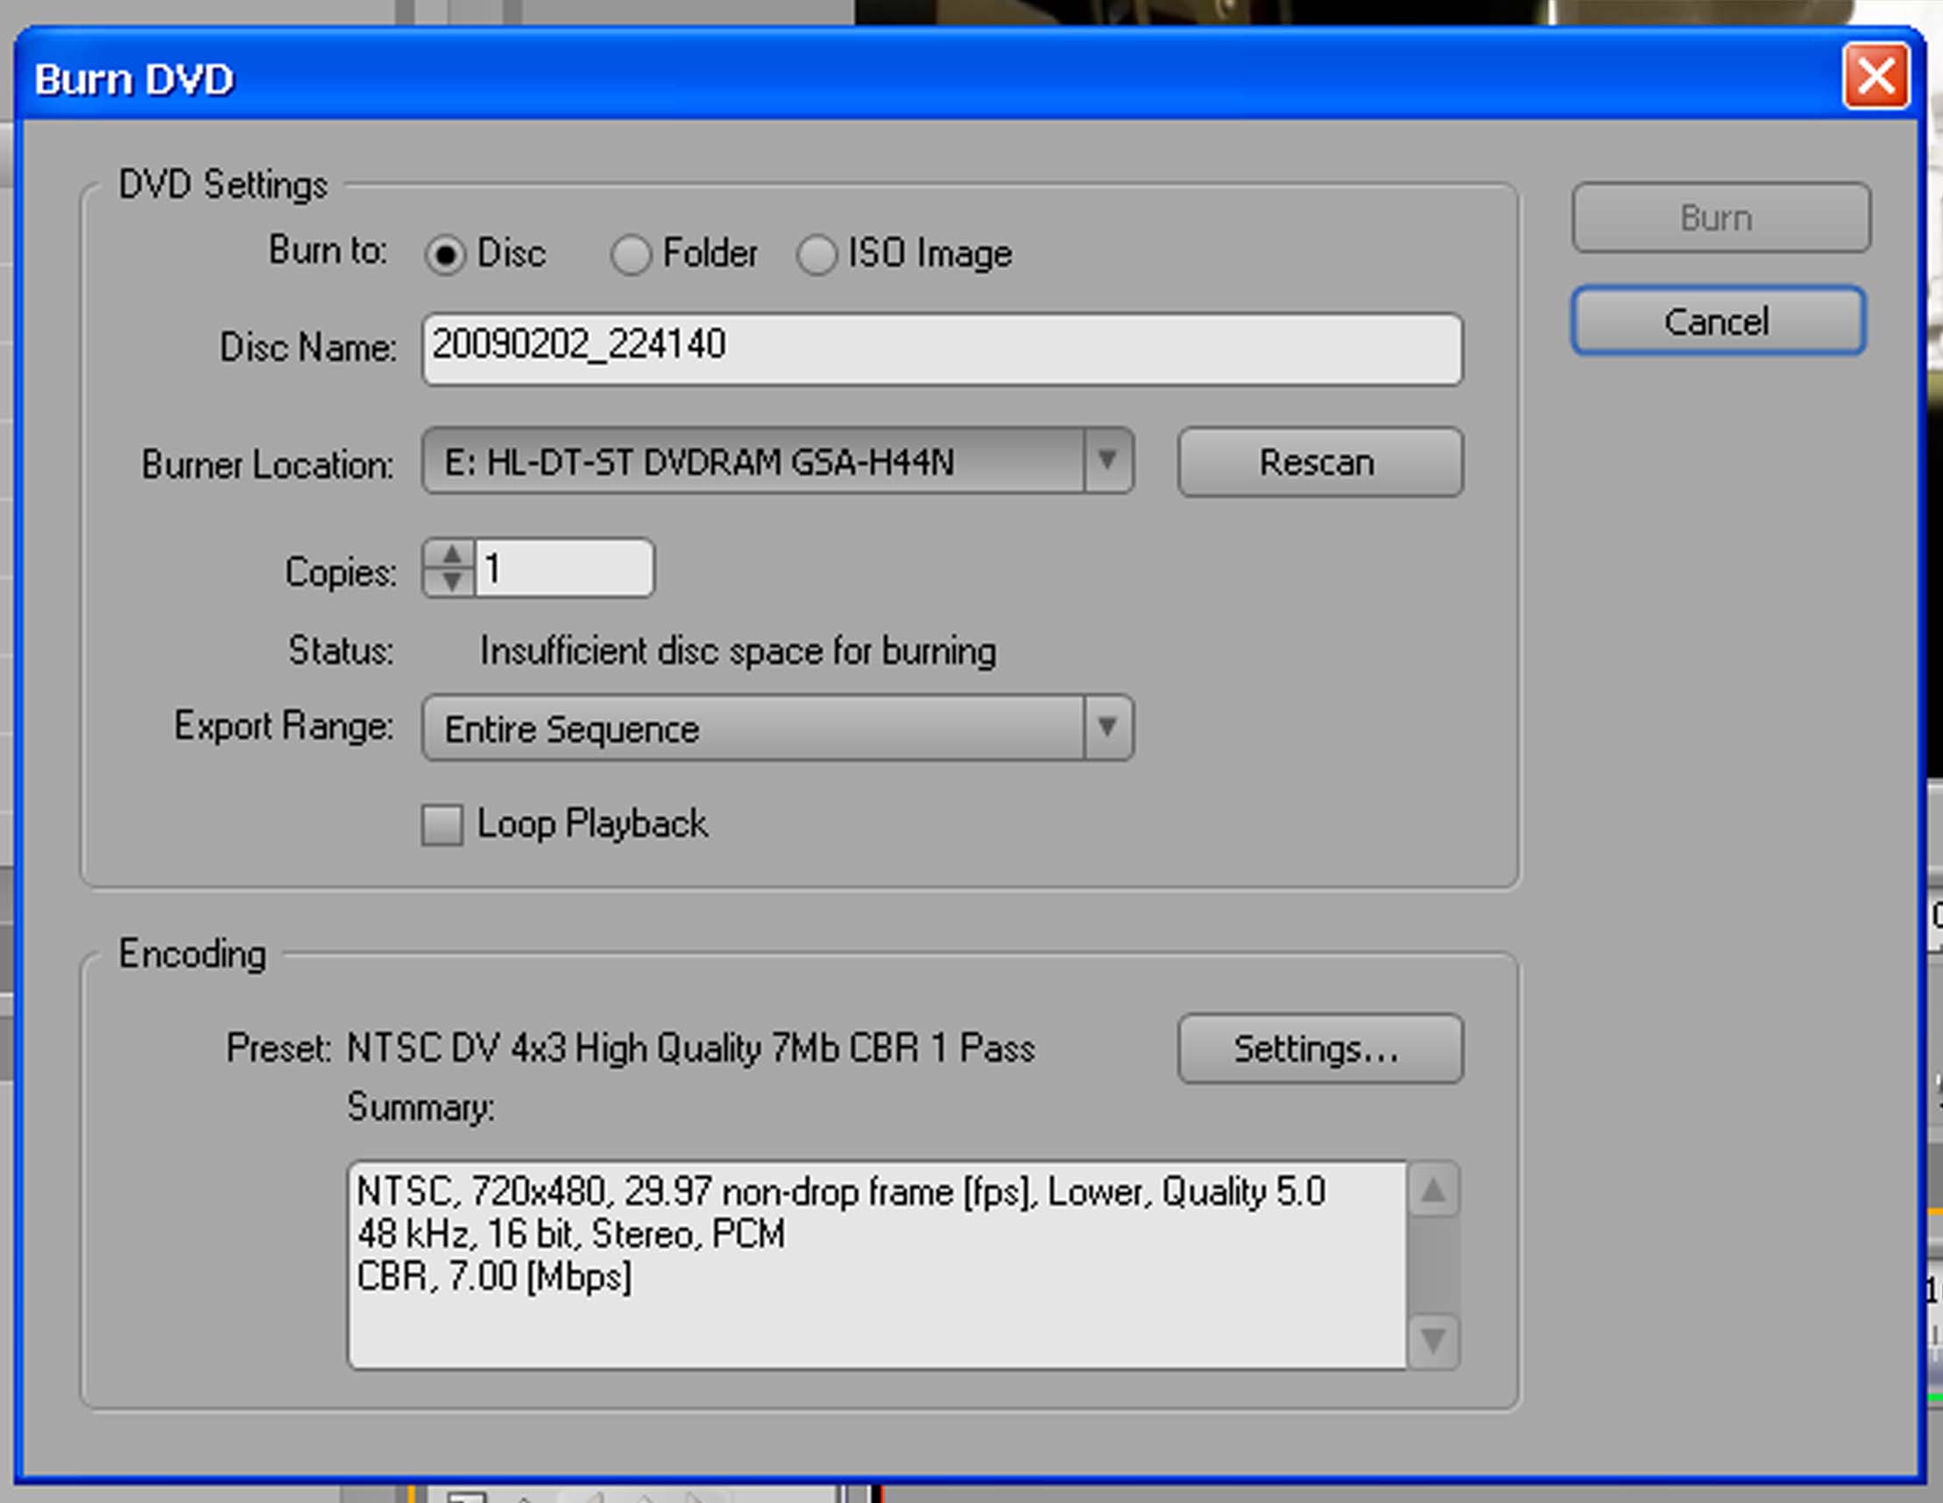Click the Copies number field

click(x=564, y=568)
